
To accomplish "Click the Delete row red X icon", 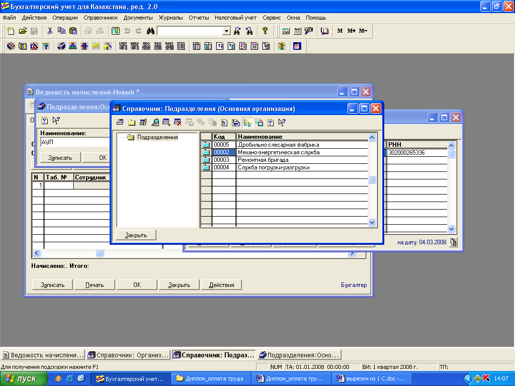I will tap(178, 123).
